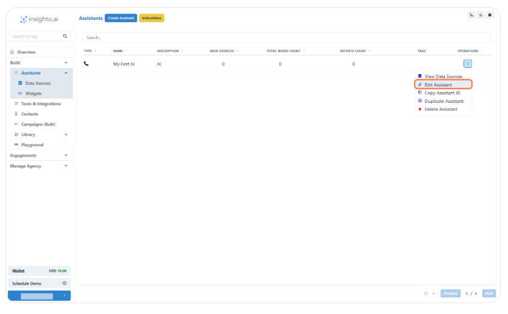
Task: Click the Library books icon
Action: (x=16, y=134)
